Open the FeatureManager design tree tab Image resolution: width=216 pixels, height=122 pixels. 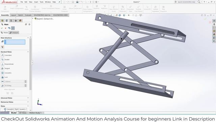click(2, 21)
